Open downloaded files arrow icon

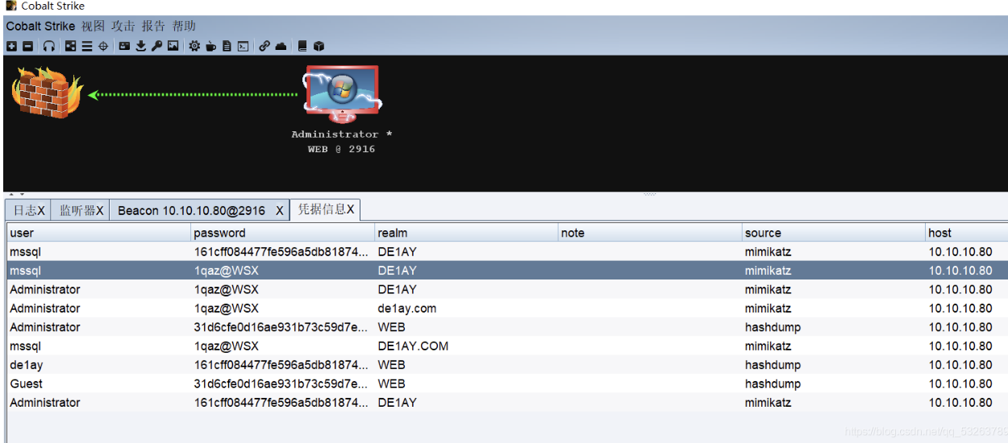(x=140, y=47)
